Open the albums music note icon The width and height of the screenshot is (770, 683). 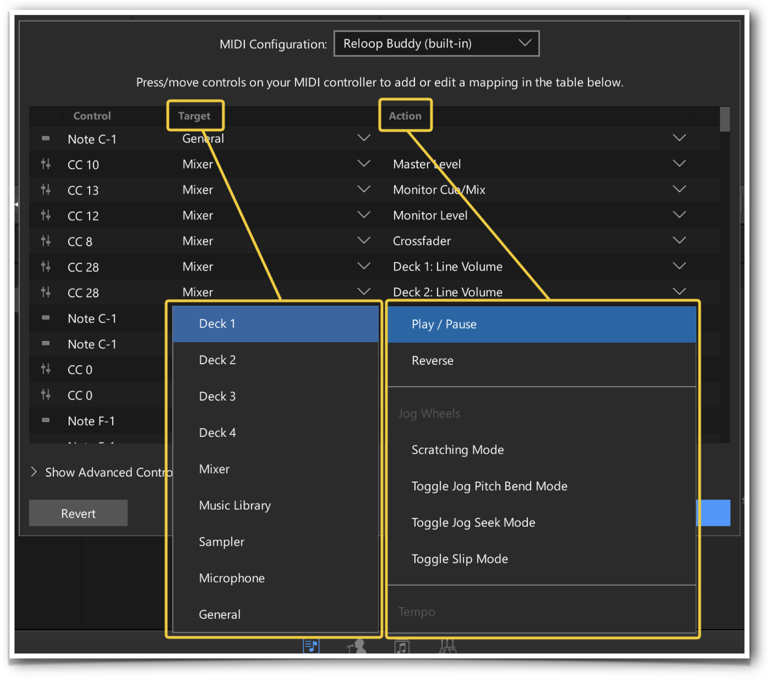[x=402, y=647]
